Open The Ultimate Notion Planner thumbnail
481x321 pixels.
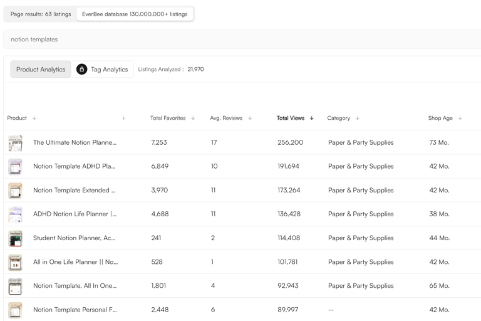pos(15,142)
